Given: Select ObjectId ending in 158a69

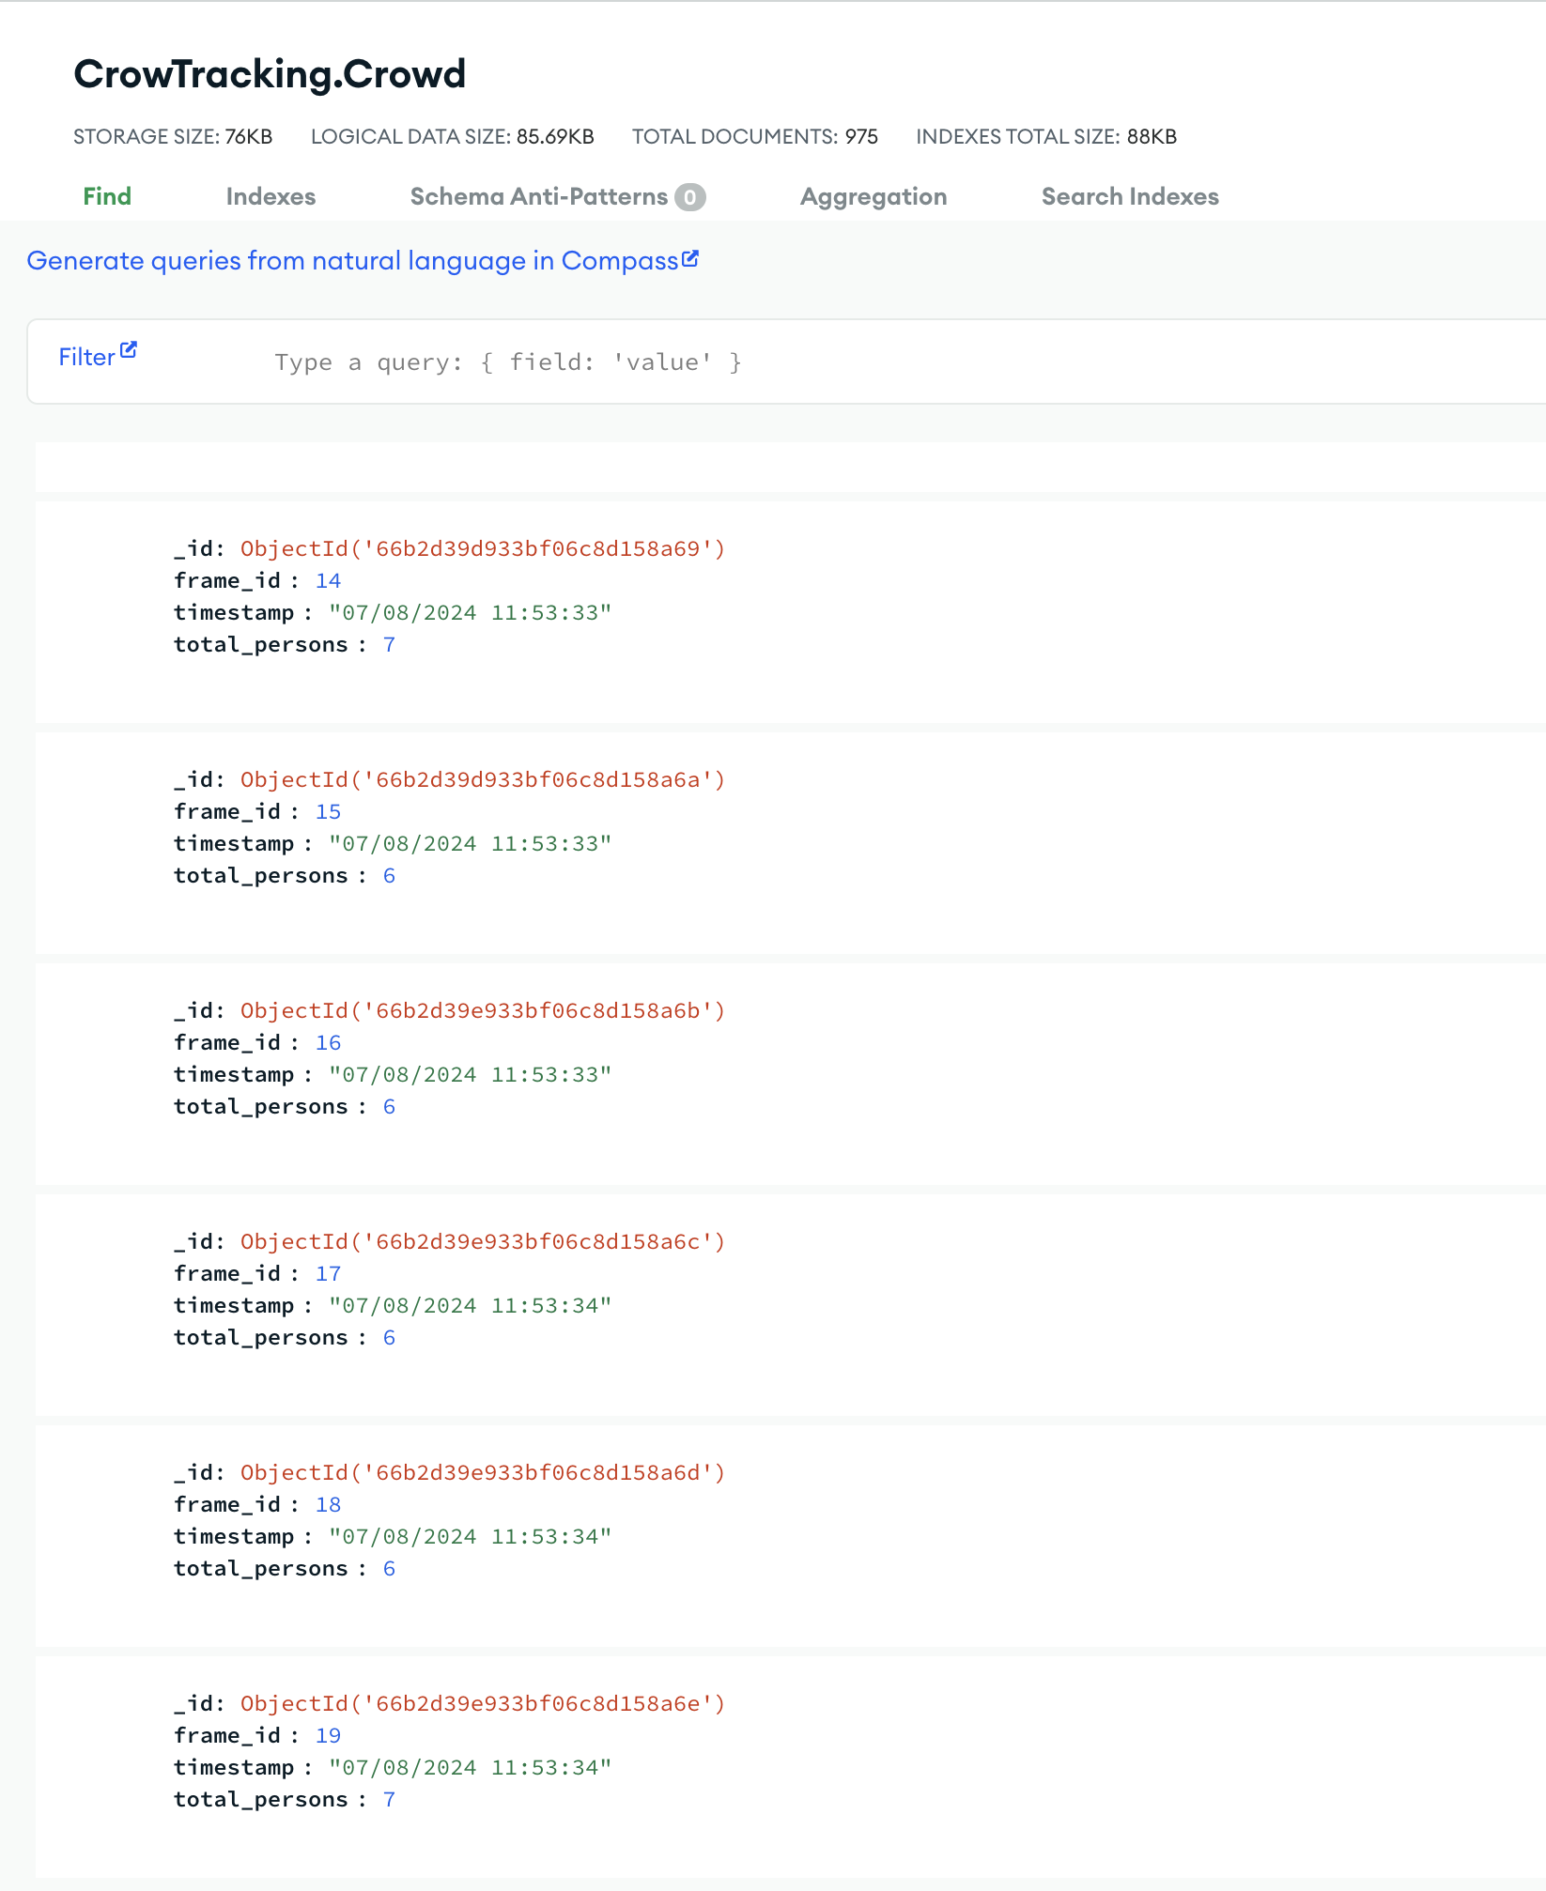Looking at the screenshot, I should [x=484, y=548].
